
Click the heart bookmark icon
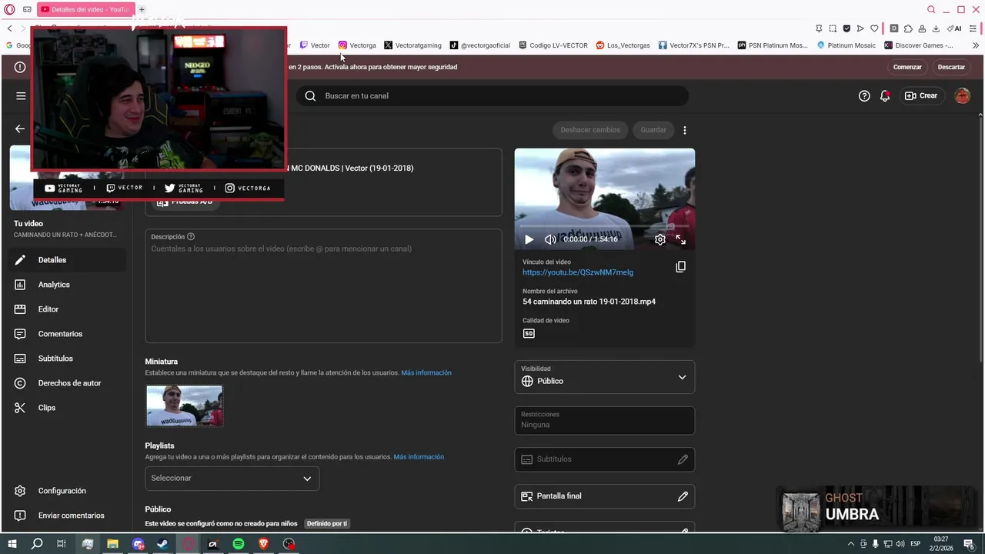coord(874,28)
